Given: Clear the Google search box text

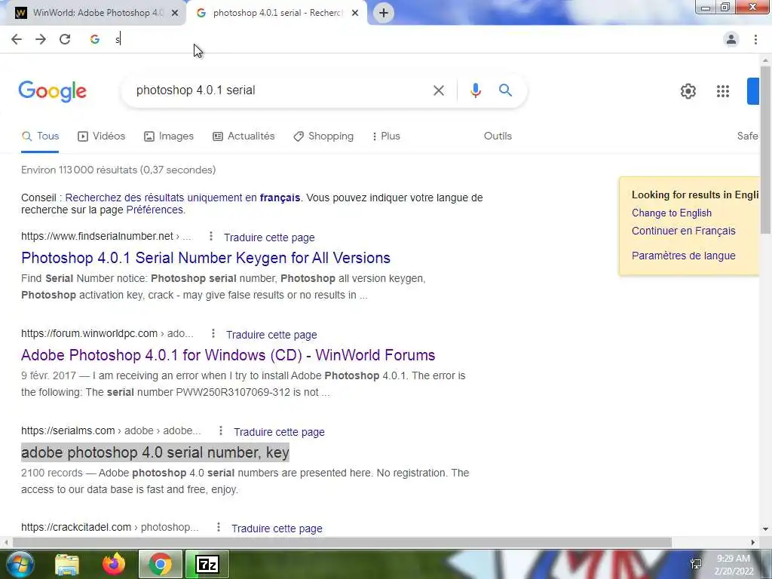Looking at the screenshot, I should pos(439,90).
